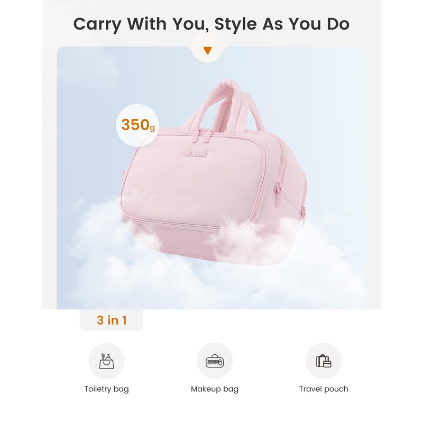Screen dimensions: 423x423
Task: Click the "Travel pouch" text label
Action: (x=324, y=389)
